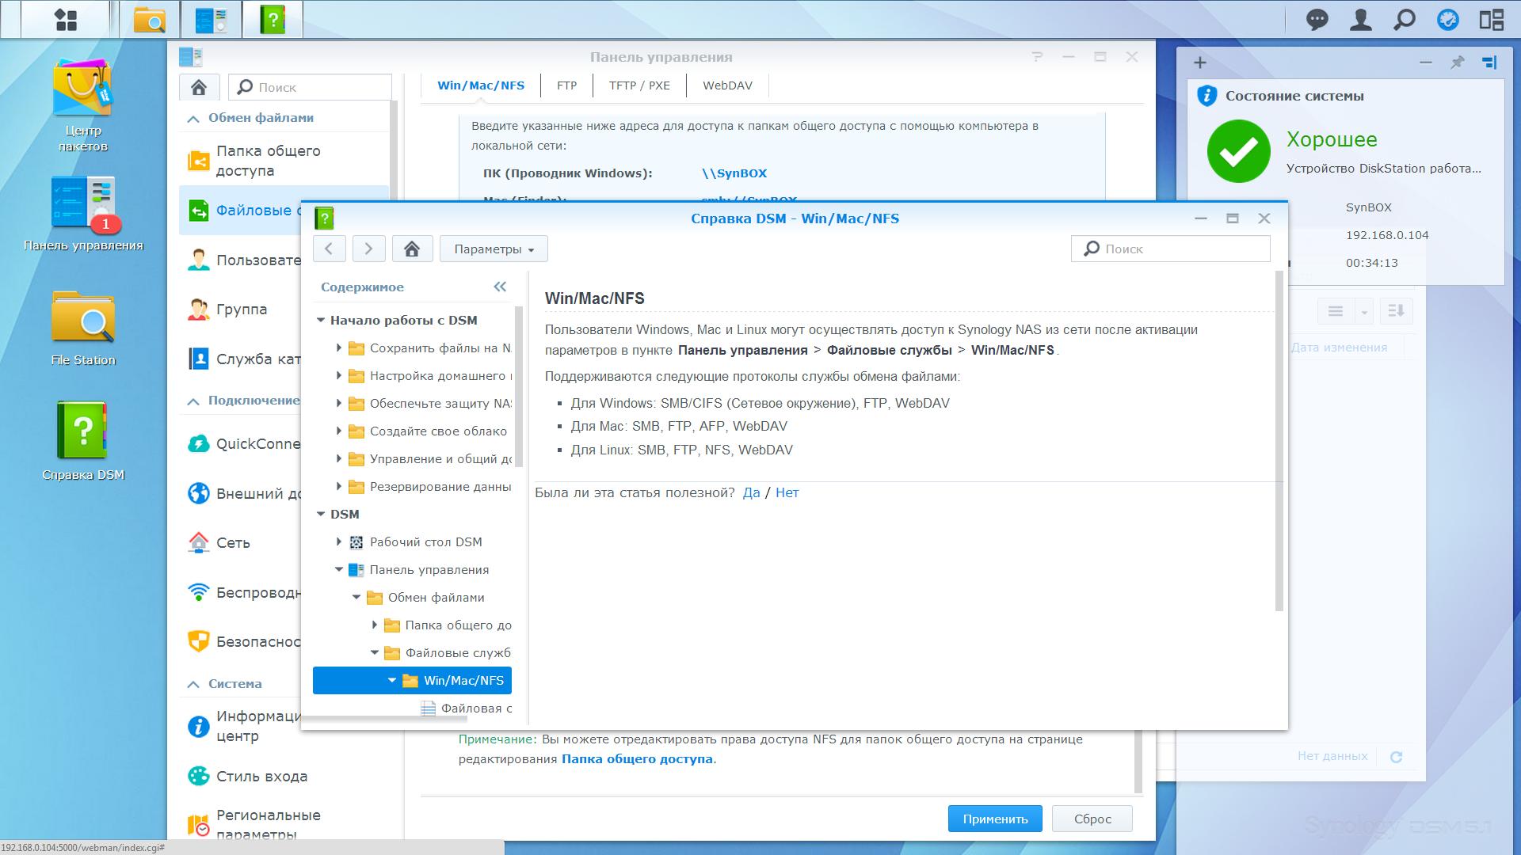The width and height of the screenshot is (1521, 855).
Task: Focus the Поиск field in DSM Help
Action: coord(1171,249)
